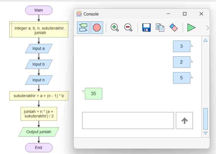Viewport: 216px width, 154px height.
Task: Zoom out the console text
Action: [128, 28]
